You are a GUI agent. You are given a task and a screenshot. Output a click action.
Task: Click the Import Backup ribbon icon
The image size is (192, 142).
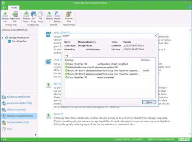57,17
